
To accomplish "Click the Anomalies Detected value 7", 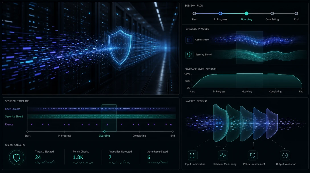I will pyautogui.click(x=110, y=157).
